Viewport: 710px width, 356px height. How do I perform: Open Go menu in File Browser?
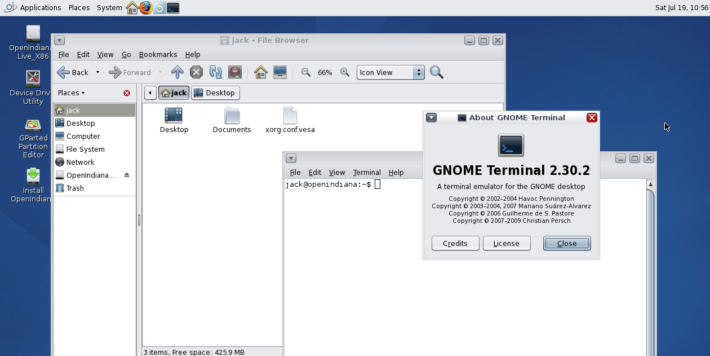tap(126, 55)
